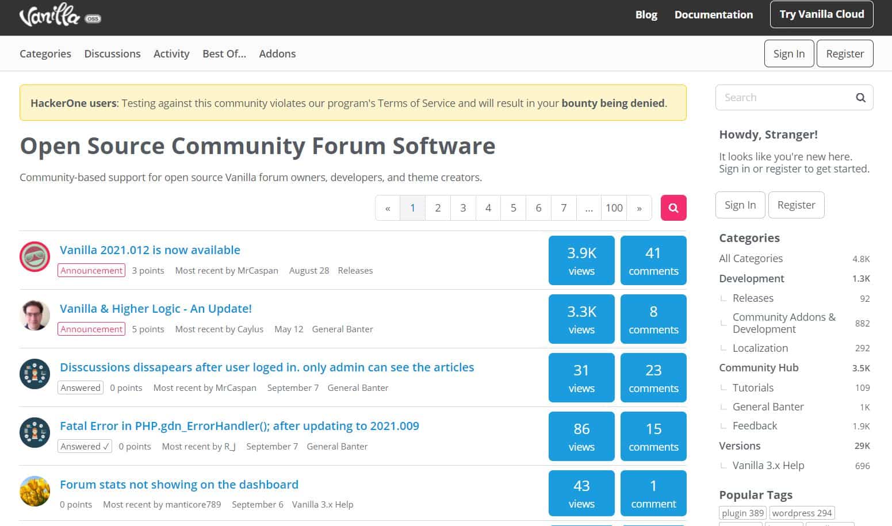Open the avatar for the forum stats discussion

pyautogui.click(x=35, y=492)
